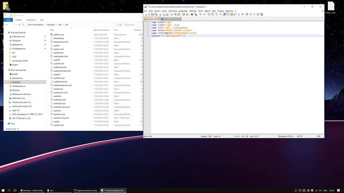The width and height of the screenshot is (344, 193).
Task: Open the address bar history dropdown
Action: click(x=118, y=25)
